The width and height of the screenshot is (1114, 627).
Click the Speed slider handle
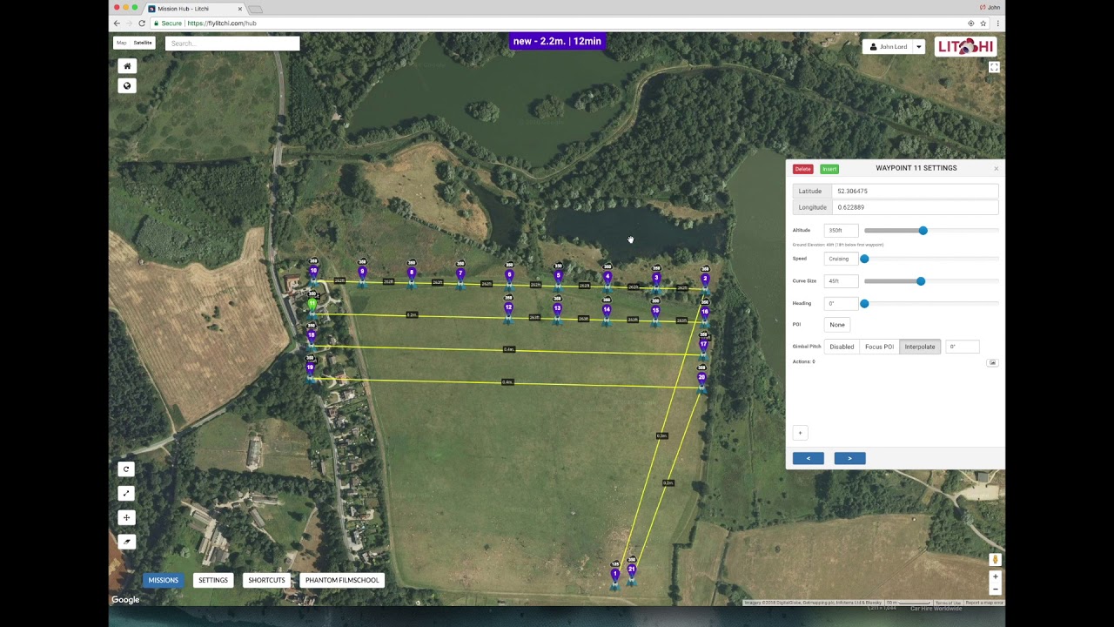pyautogui.click(x=864, y=259)
